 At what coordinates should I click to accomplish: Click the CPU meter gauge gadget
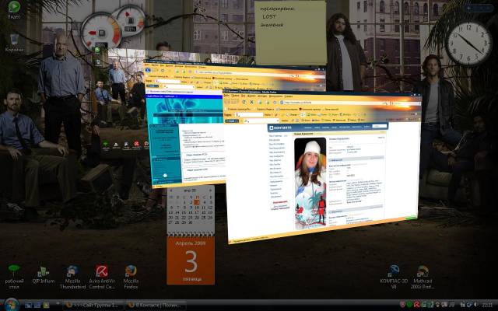(101, 32)
